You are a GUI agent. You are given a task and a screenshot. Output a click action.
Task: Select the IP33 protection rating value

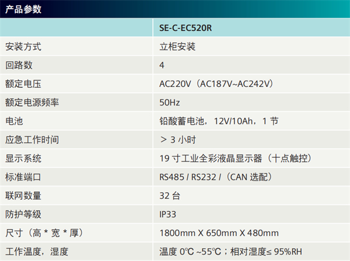tap(167, 214)
